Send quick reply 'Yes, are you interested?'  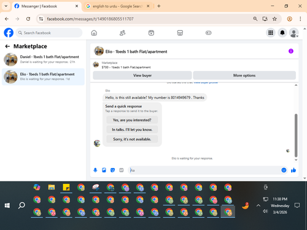(x=132, y=120)
